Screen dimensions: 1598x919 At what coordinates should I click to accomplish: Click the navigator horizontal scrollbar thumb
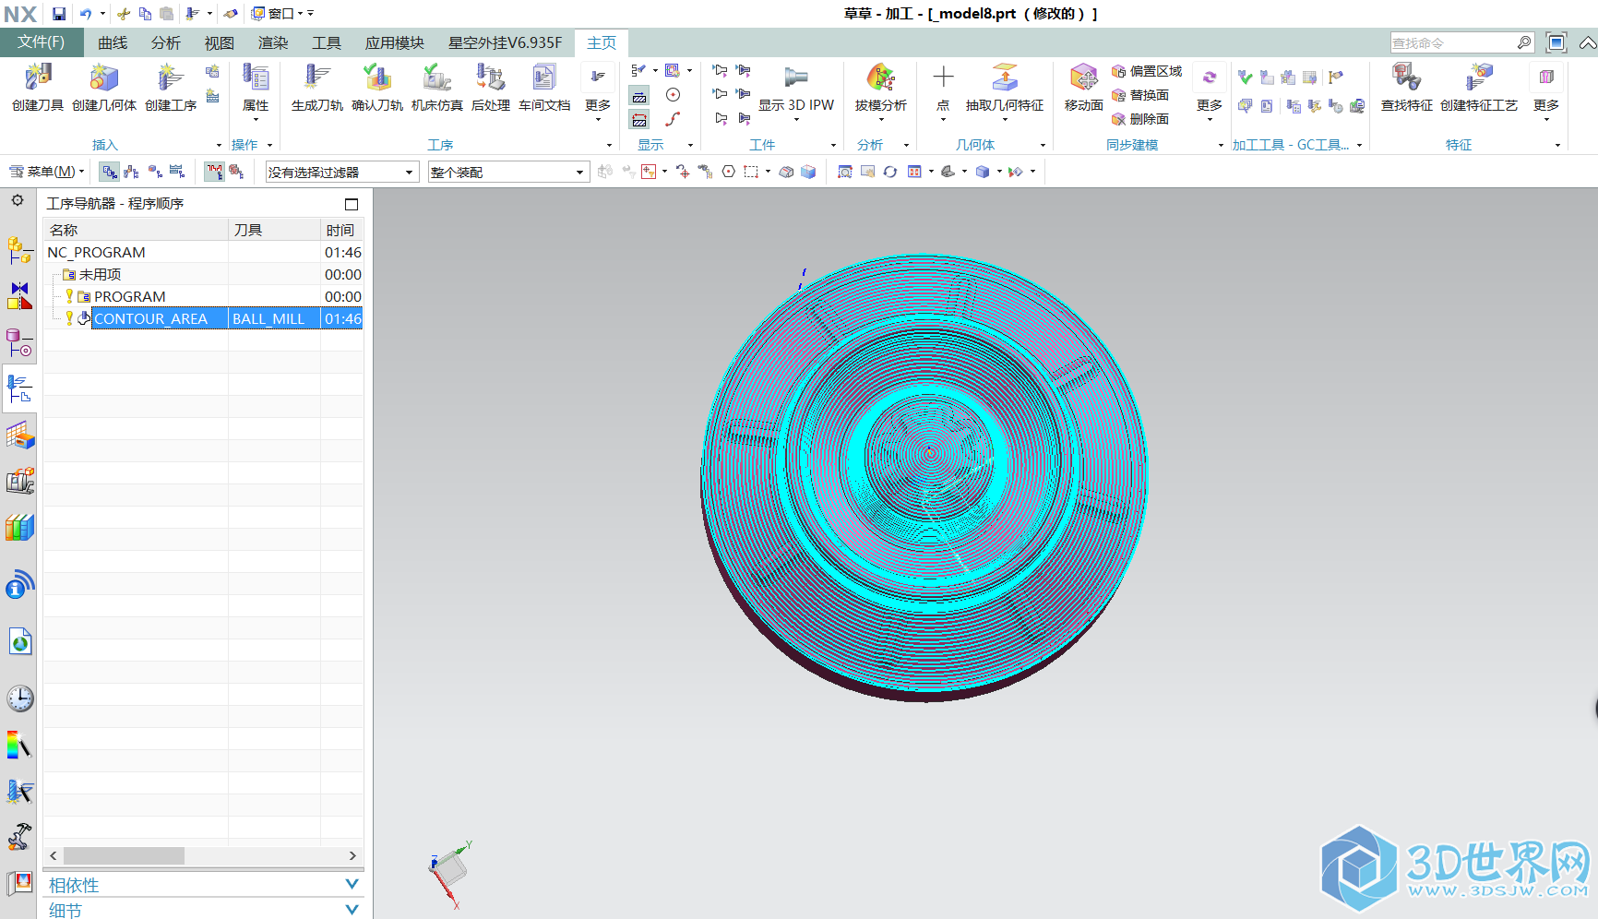pos(125,855)
